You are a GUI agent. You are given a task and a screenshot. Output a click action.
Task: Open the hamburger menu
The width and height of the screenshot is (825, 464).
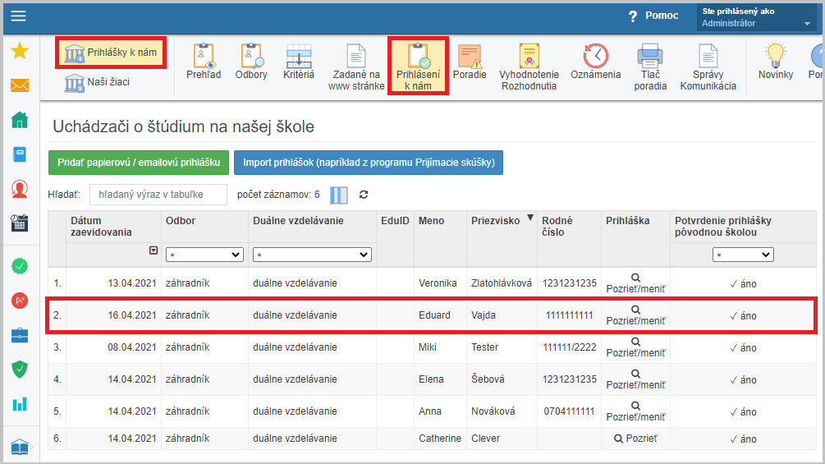[18, 16]
